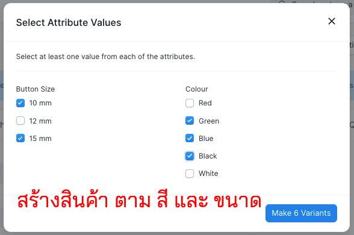Click the Button Size attribute heading

(36, 89)
